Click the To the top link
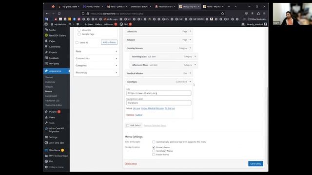This screenshot has height=175, width=312. 170,108
